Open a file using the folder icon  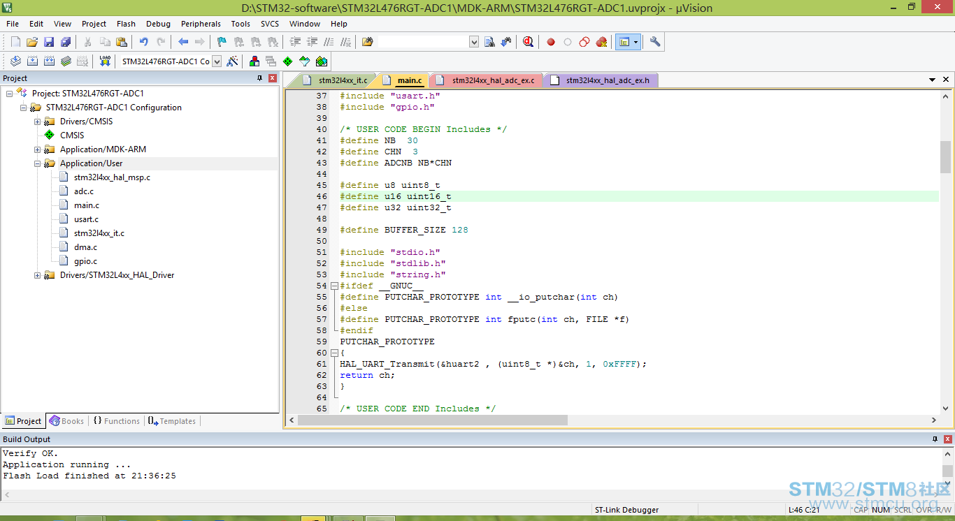point(32,42)
